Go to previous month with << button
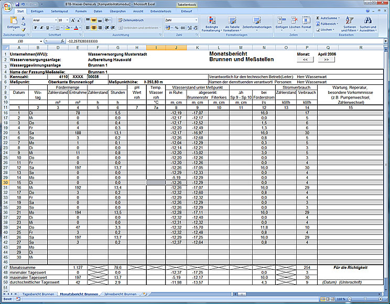Image resolution: width=390 pixels, height=304 pixels. click(305, 59)
